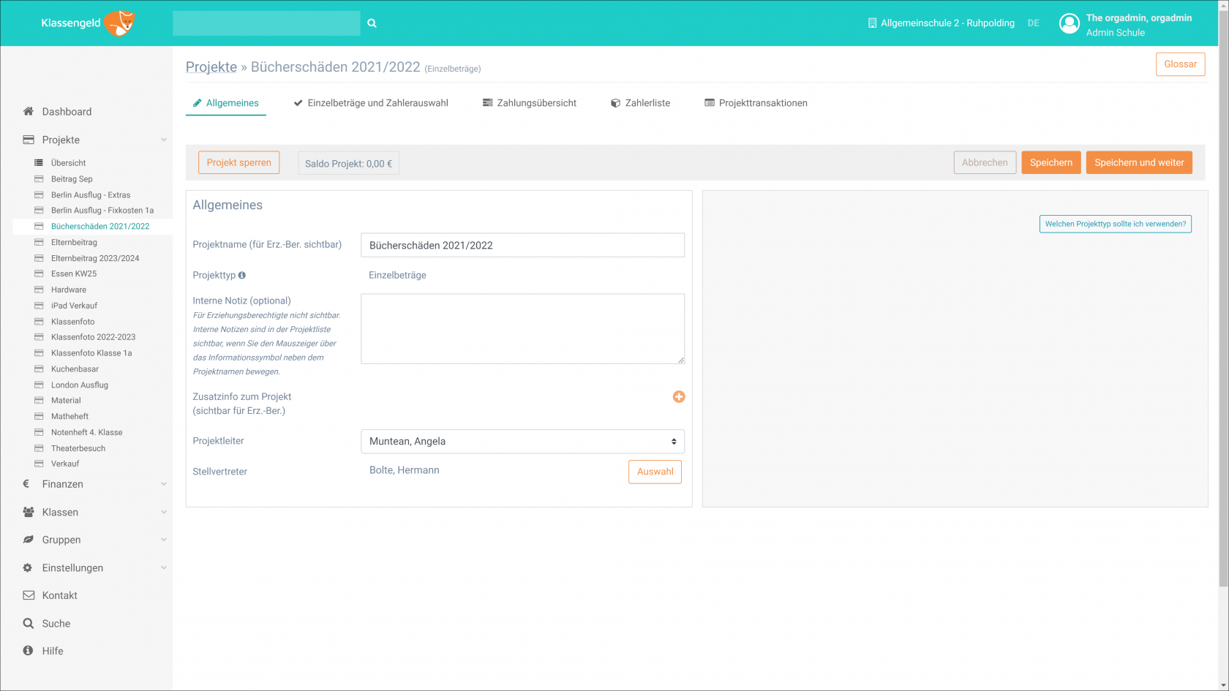Open Notenheft 4. Klasse project
1229x691 pixels.
click(x=86, y=433)
